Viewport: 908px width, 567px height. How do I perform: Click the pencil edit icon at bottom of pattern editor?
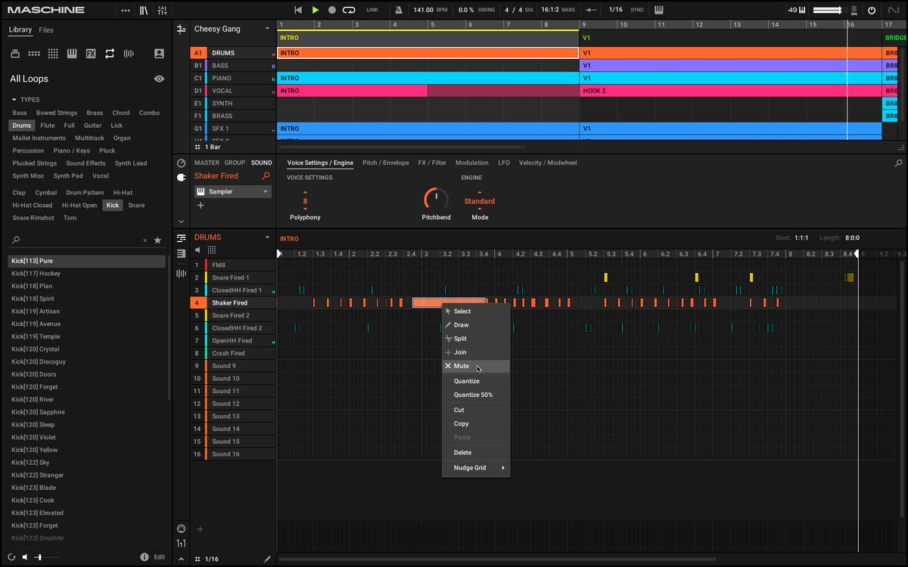click(267, 559)
